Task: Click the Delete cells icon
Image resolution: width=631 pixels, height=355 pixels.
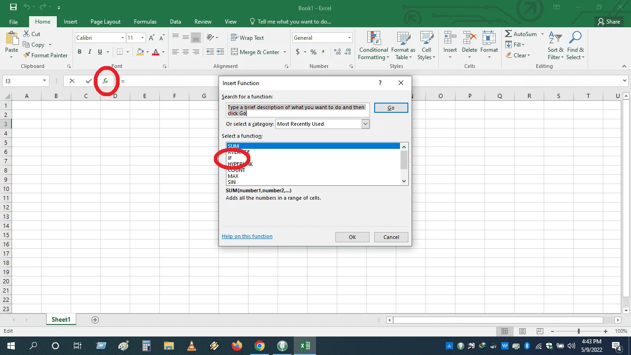Action: 469,37
